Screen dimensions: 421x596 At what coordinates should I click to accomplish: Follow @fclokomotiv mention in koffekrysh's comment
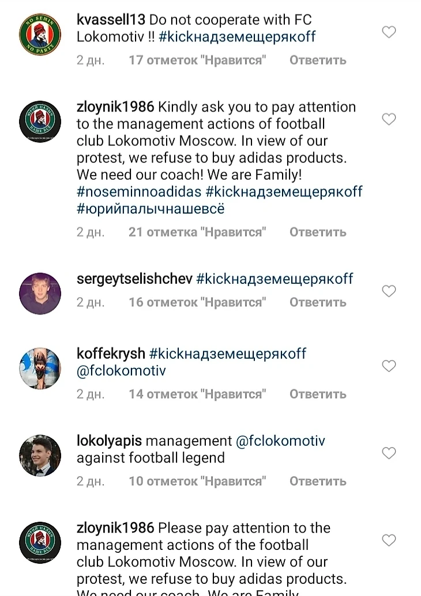pyautogui.click(x=121, y=371)
